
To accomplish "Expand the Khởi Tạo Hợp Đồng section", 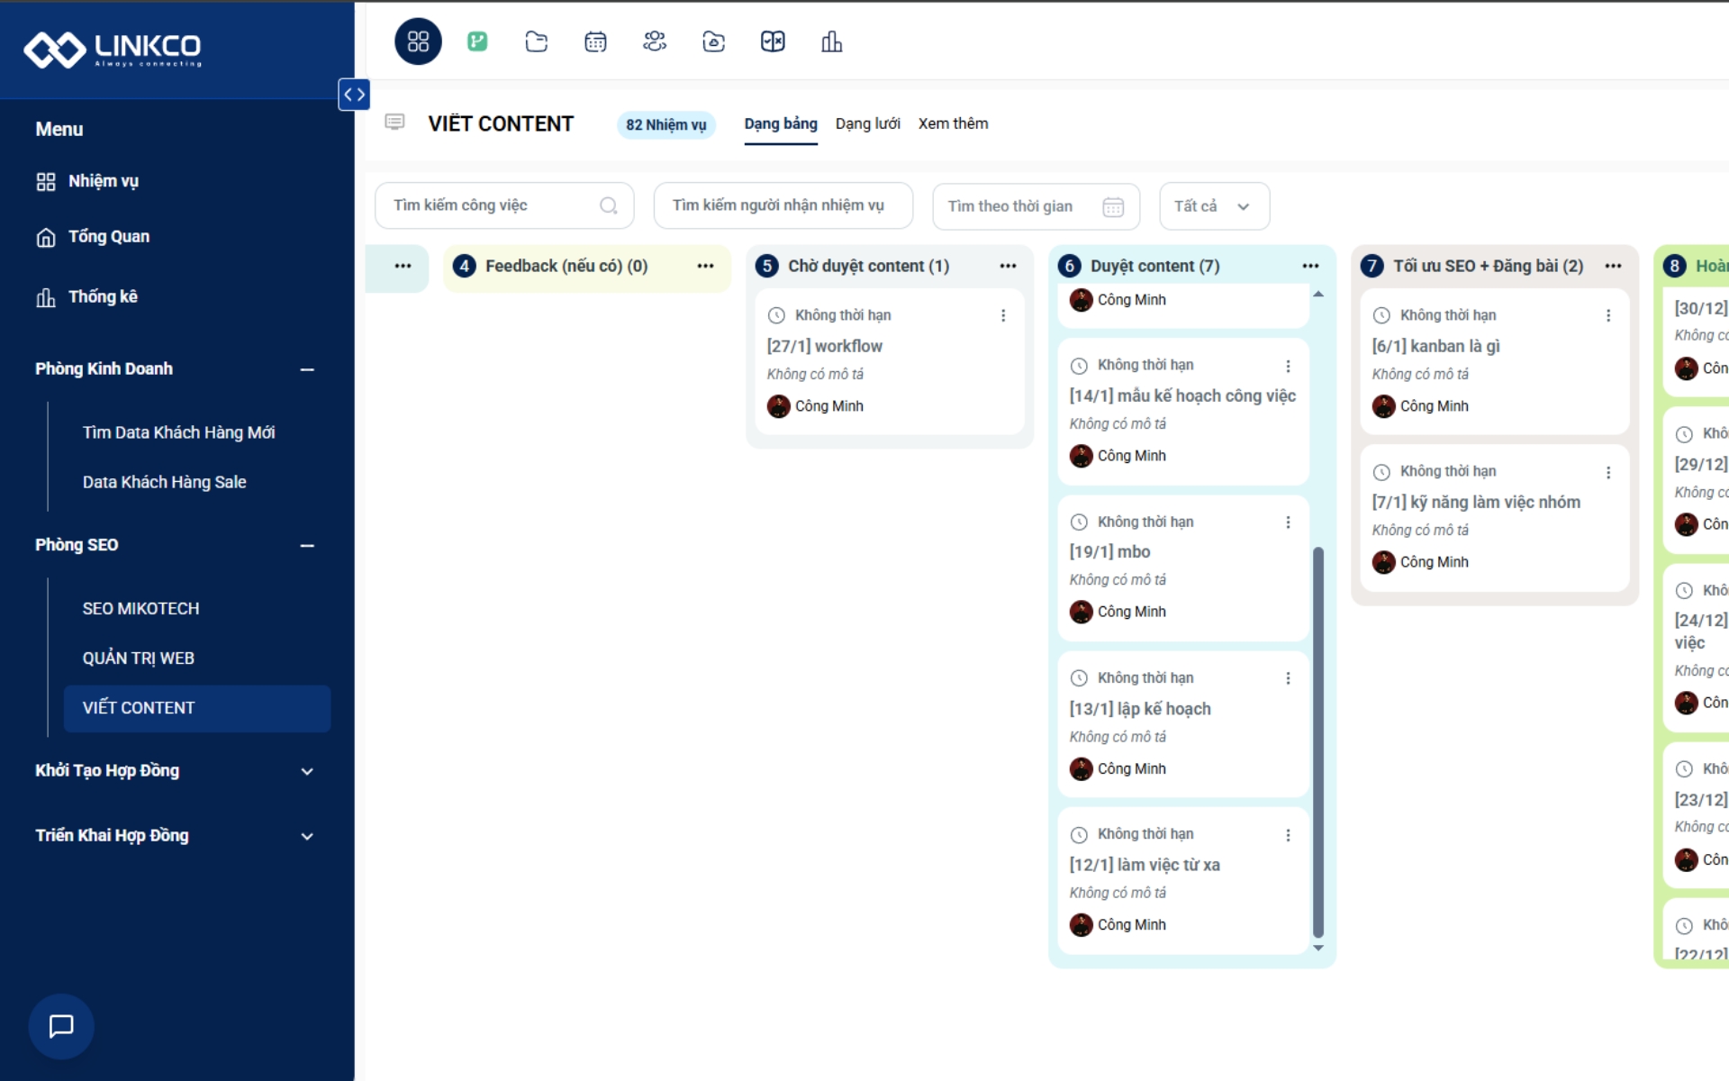I will pos(307,771).
